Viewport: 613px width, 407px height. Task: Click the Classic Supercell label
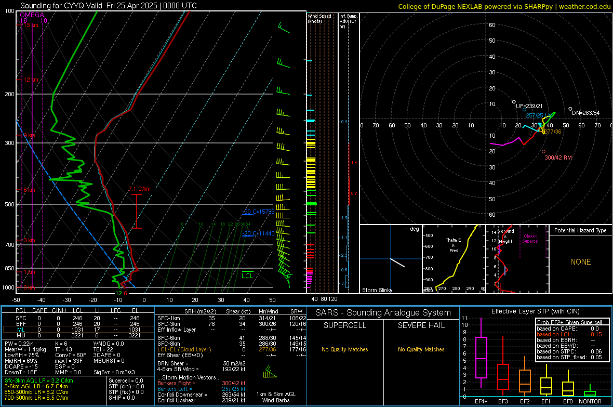click(x=530, y=239)
